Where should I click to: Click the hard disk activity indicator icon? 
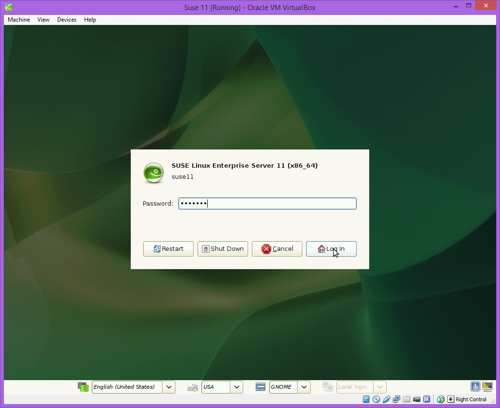point(366,399)
